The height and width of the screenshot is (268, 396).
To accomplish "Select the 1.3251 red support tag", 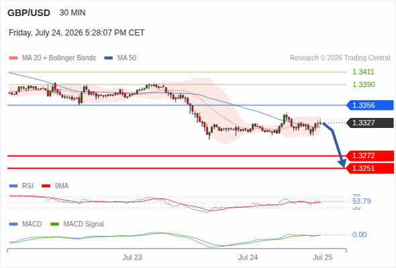I will pyautogui.click(x=370, y=168).
